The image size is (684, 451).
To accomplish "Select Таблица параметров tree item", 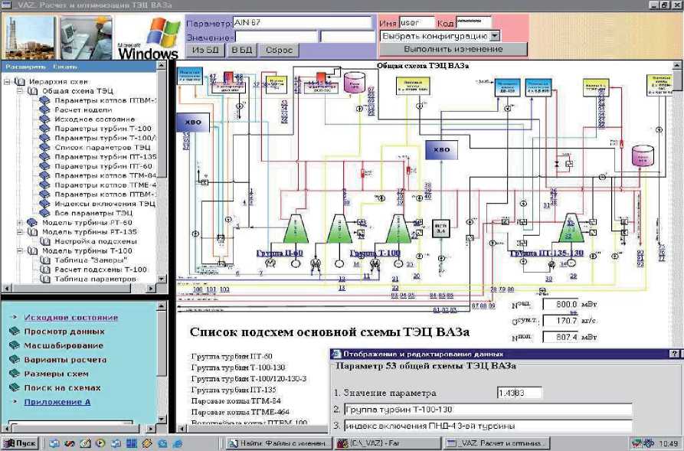I will (x=95, y=279).
